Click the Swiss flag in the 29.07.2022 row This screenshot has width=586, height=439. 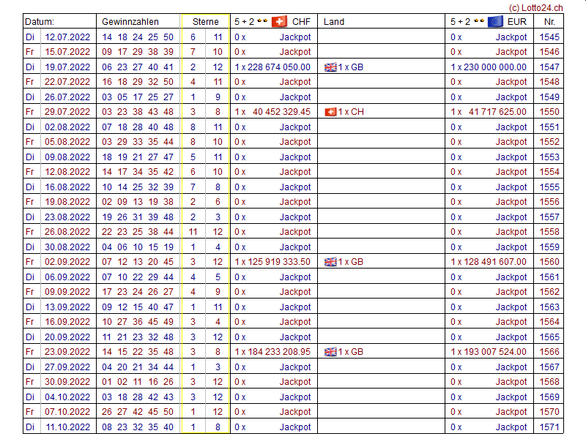pos(330,112)
